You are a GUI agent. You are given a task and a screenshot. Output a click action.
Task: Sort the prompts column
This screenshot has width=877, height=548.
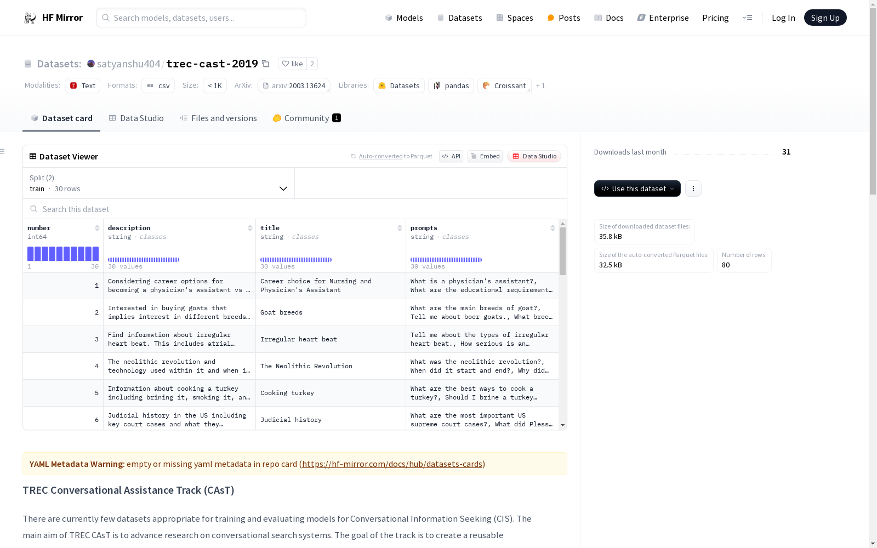tap(553, 228)
